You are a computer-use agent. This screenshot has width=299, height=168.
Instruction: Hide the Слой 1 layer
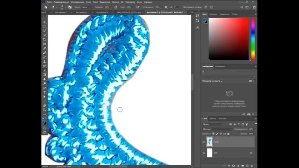[204, 142]
